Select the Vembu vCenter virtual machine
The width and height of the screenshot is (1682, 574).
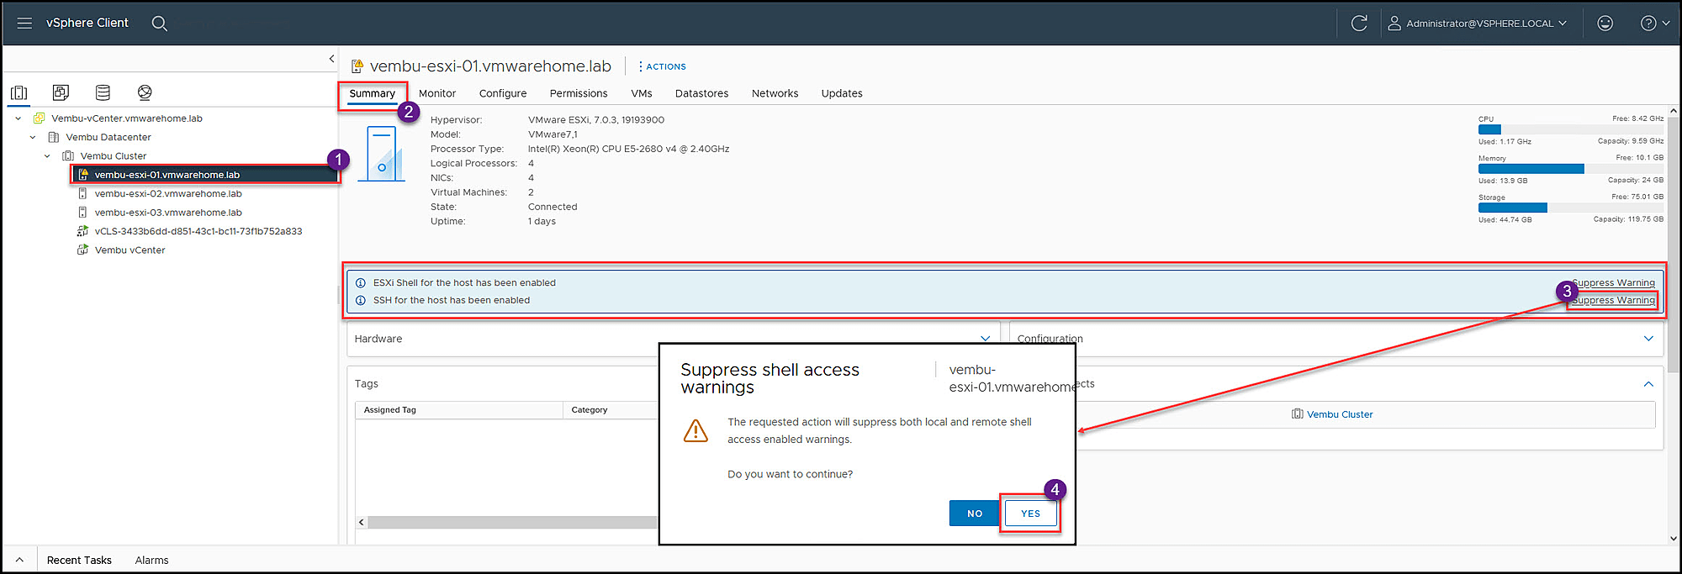click(130, 250)
